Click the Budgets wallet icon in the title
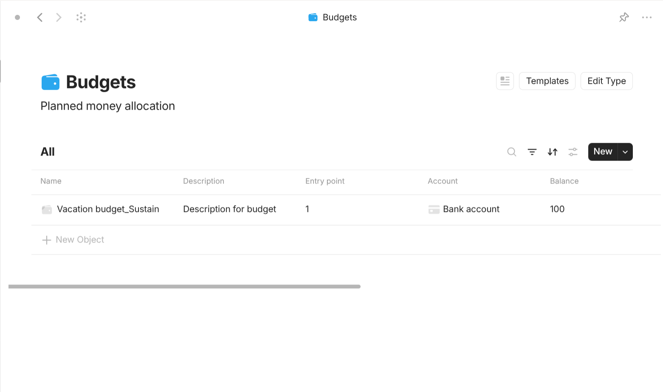The image size is (663, 392). 51,82
